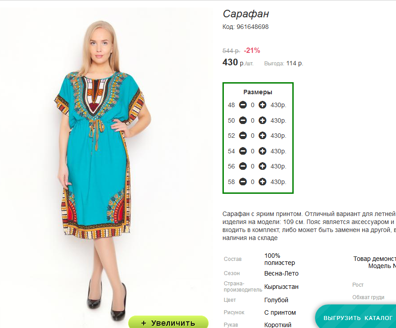Remove one item of size 52
The height and width of the screenshot is (328, 396).
pyautogui.click(x=243, y=136)
